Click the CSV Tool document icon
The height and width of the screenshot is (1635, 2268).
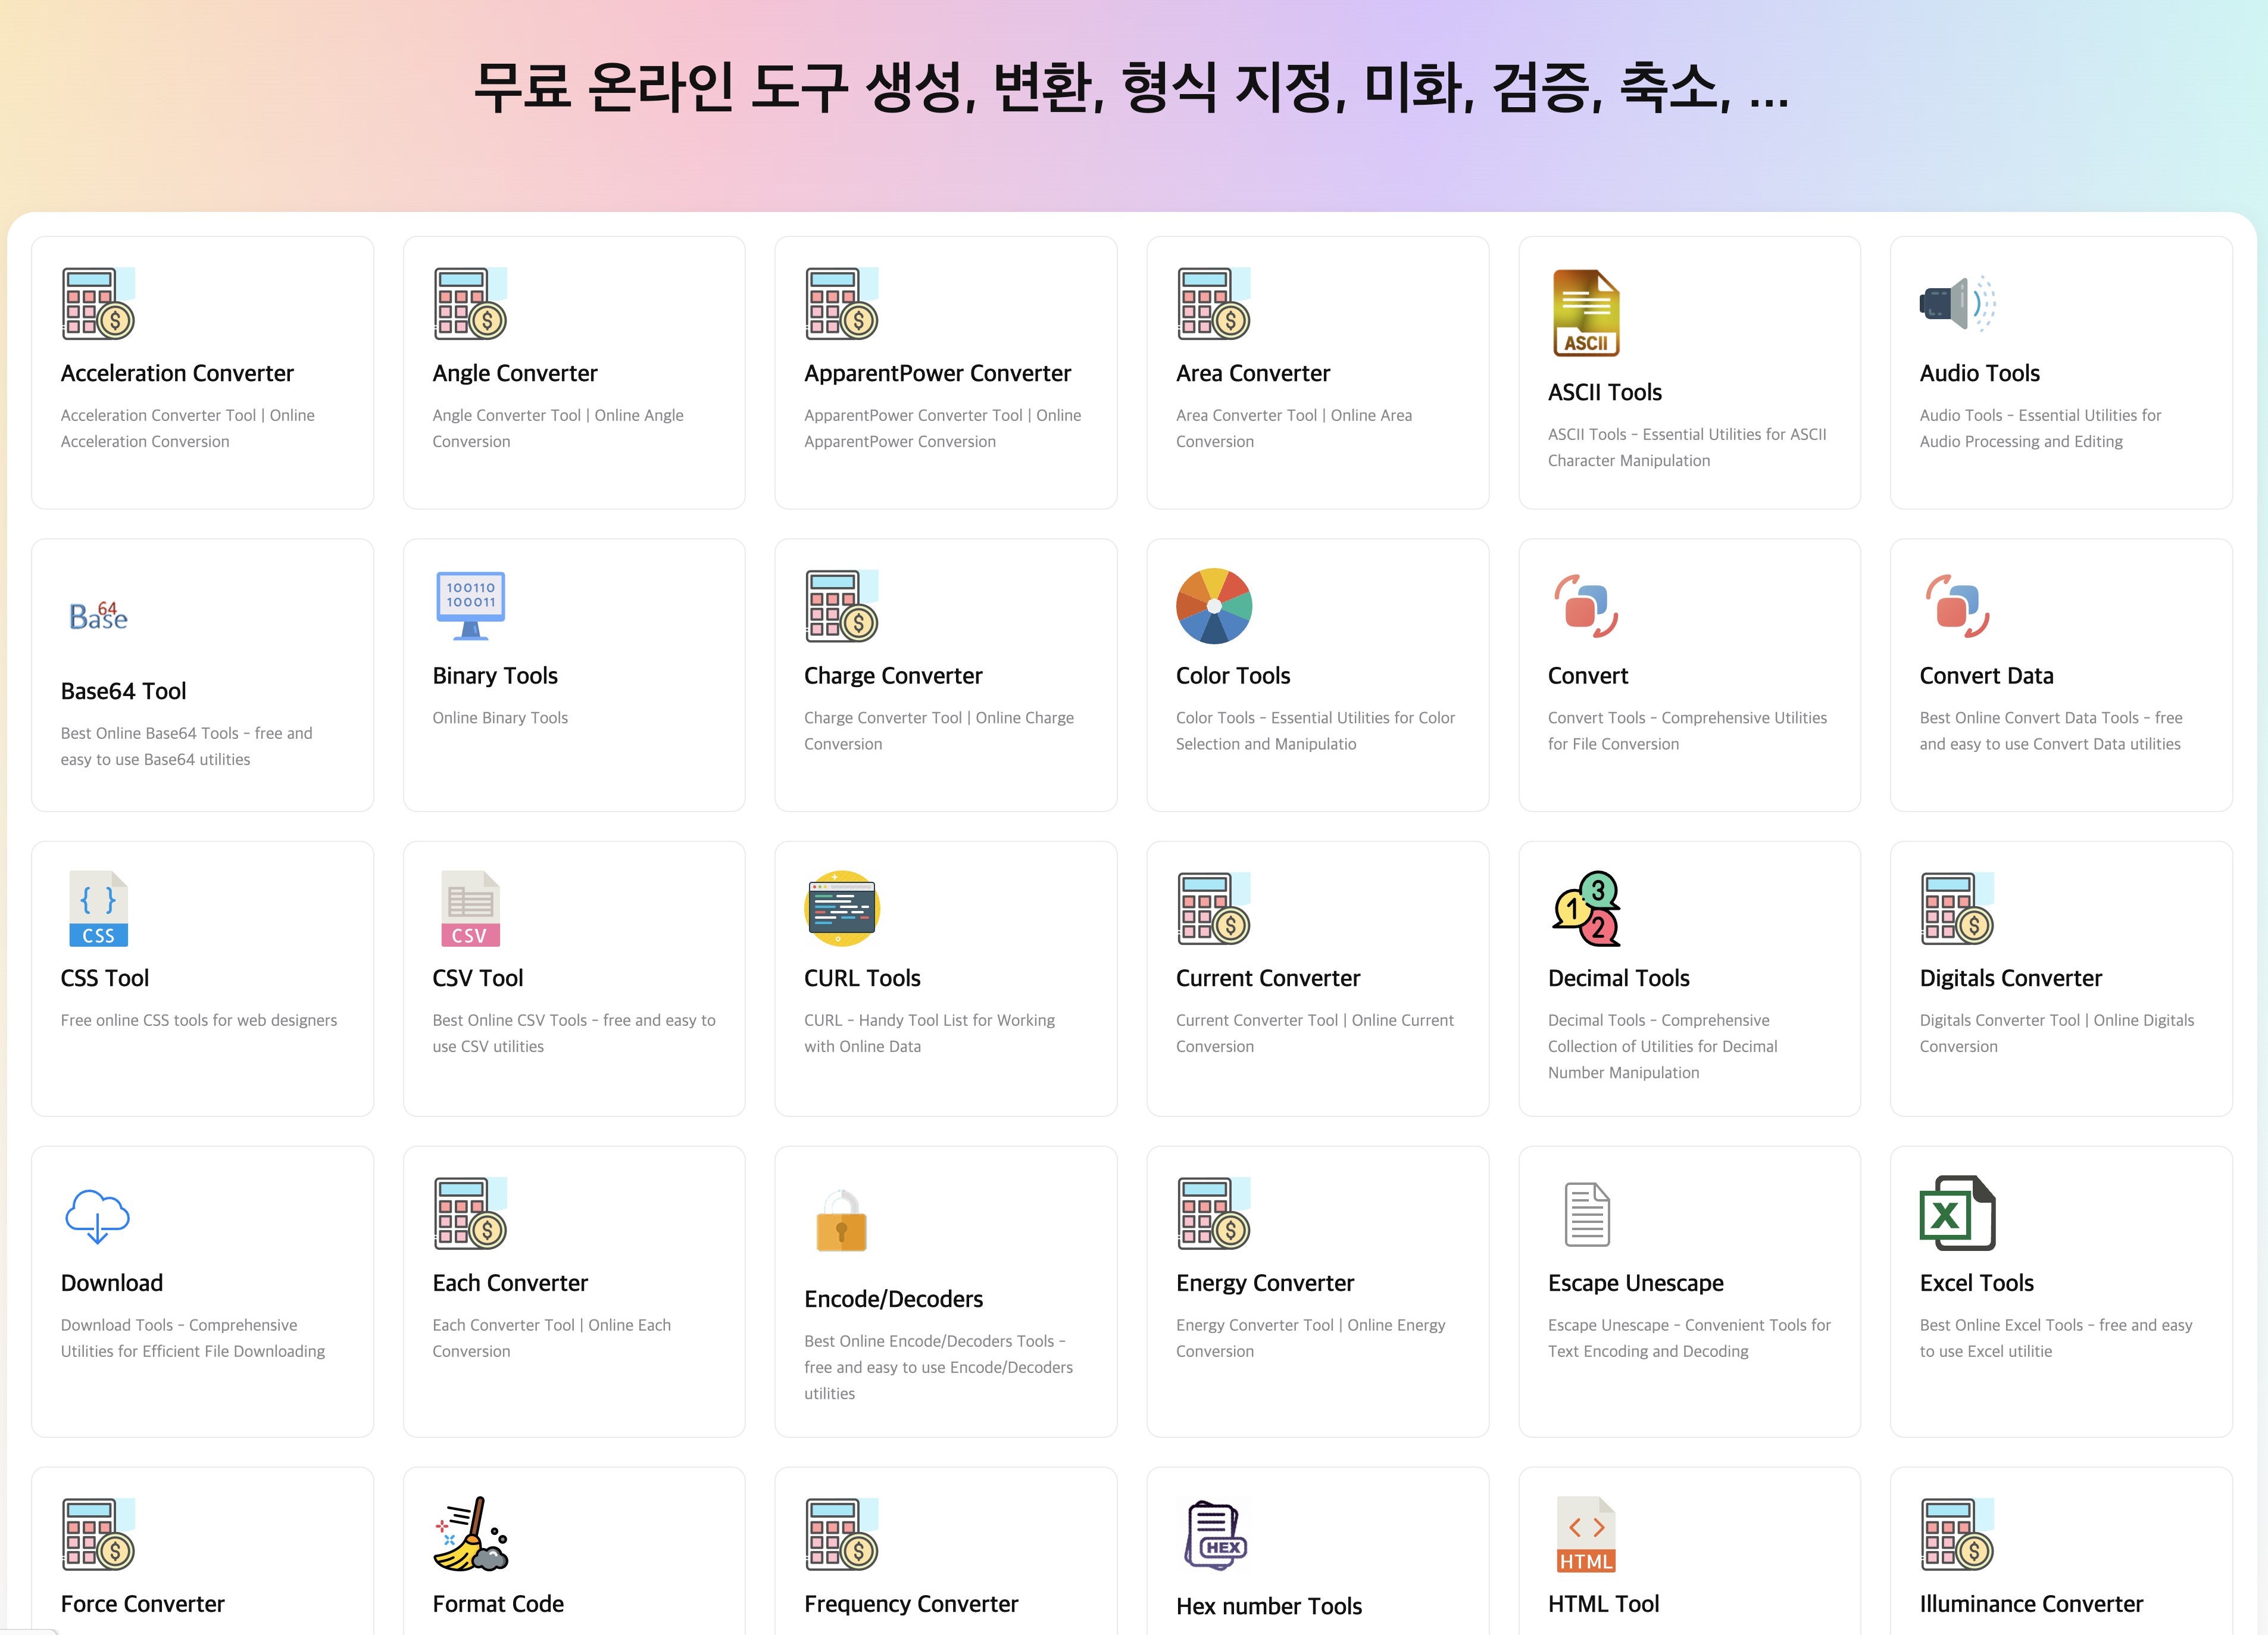pyautogui.click(x=470, y=908)
